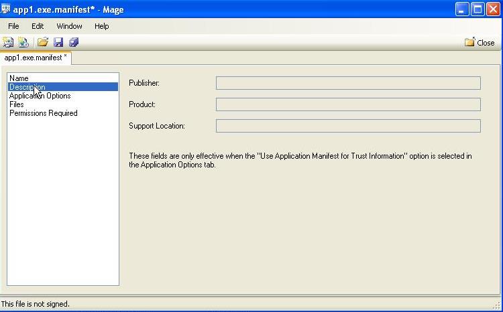Select Permissions Required in the section list
The image size is (503, 312).
coord(63,113)
